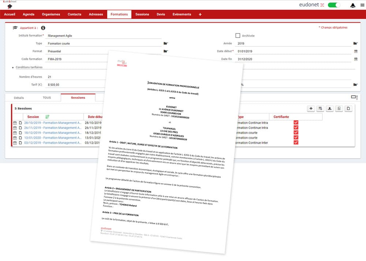
Task: Click document icon on the 13/01/2020 session row
Action: pos(20,138)
